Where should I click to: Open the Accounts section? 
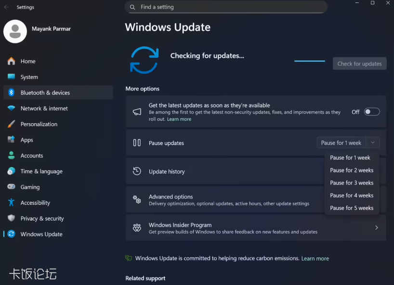point(58,155)
